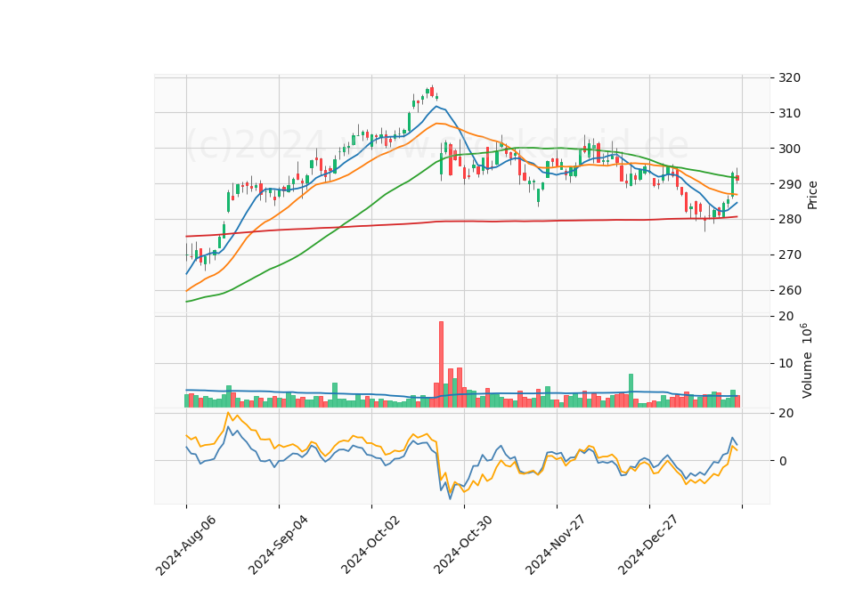This screenshot has height=614, width=855.
Task: Click the 260 price tick label
Action: [x=790, y=290]
